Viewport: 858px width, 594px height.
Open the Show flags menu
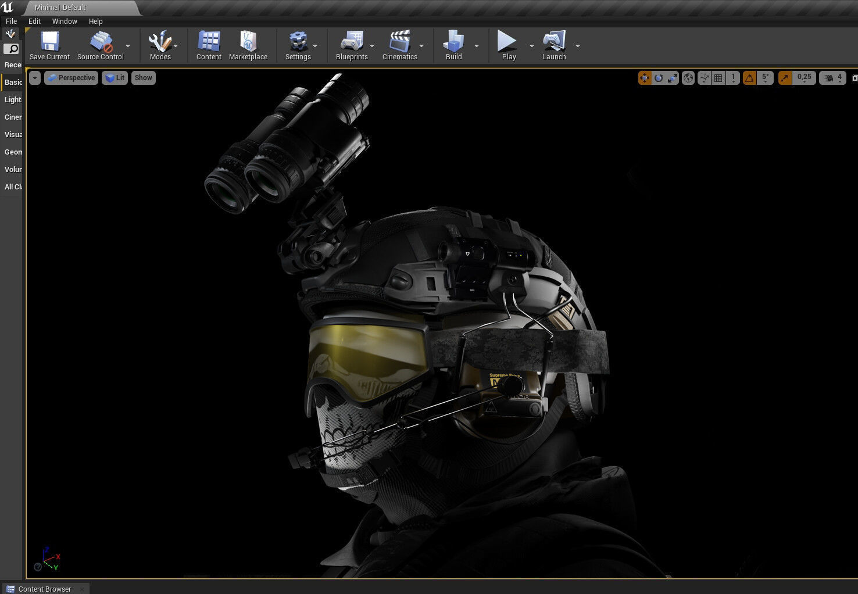143,78
